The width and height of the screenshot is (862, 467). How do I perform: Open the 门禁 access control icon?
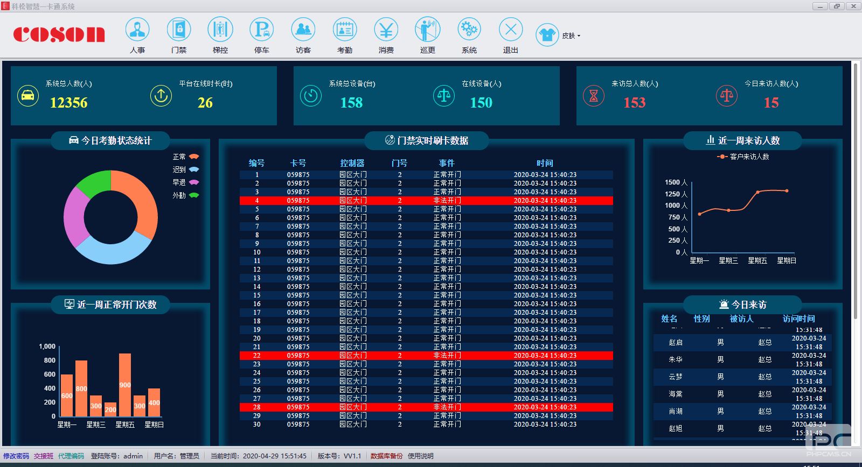click(x=179, y=30)
